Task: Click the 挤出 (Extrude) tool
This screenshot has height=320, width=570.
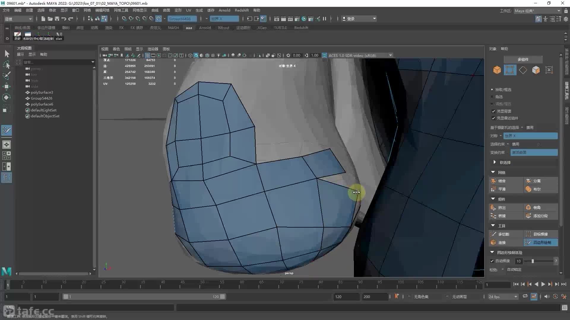Action: [506, 208]
